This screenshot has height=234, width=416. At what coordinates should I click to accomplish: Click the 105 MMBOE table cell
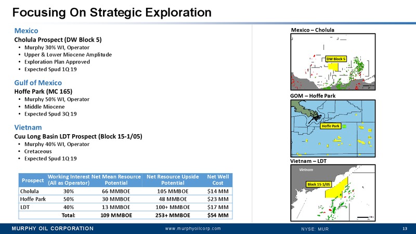point(173,191)
